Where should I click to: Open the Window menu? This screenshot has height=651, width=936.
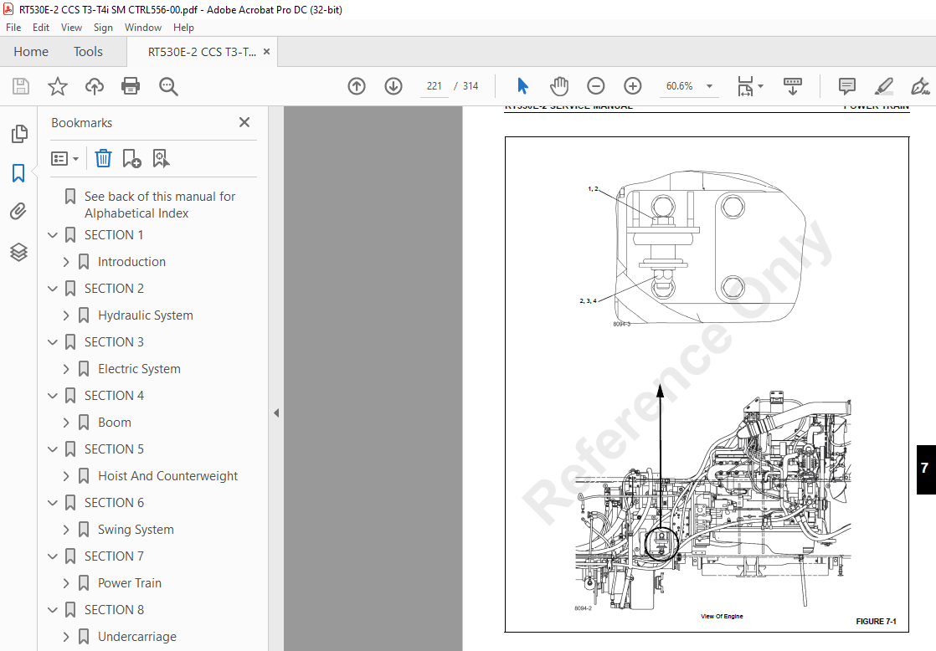click(x=142, y=28)
